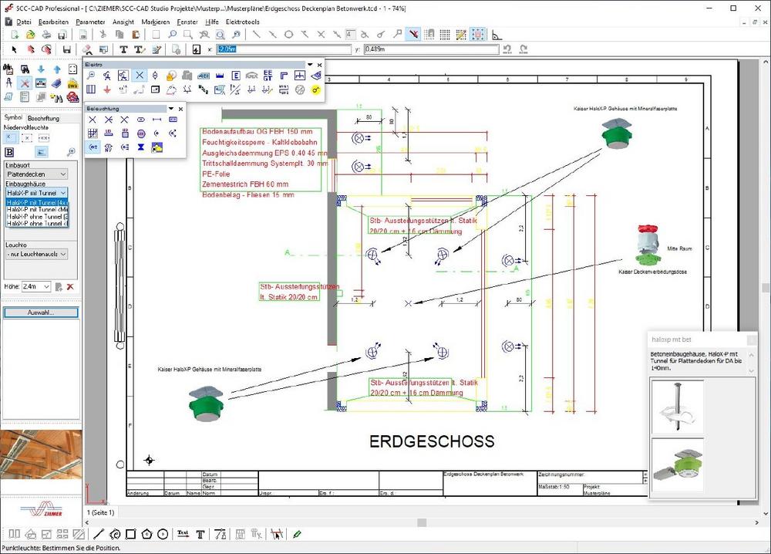Select the arrow pointer tool in the second toolbar
Image resolution: width=771 pixels, height=554 pixels.
pos(14,49)
